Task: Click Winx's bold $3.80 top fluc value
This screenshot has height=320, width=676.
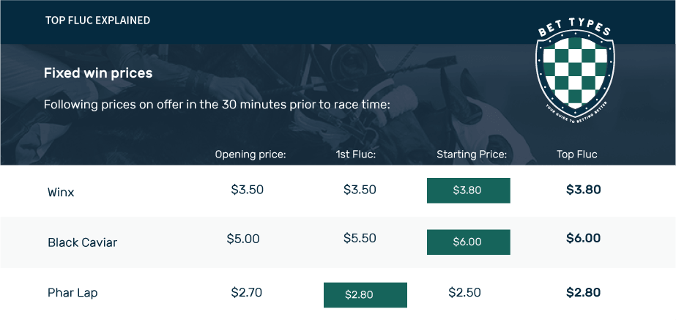Action: [583, 190]
